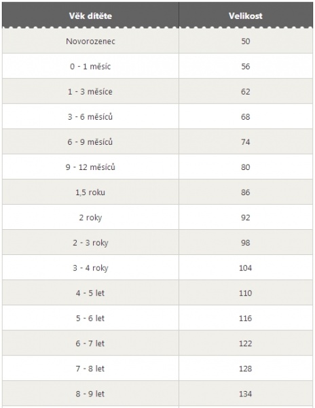Click size value 128
This screenshot has width=315, height=408.
(x=245, y=369)
